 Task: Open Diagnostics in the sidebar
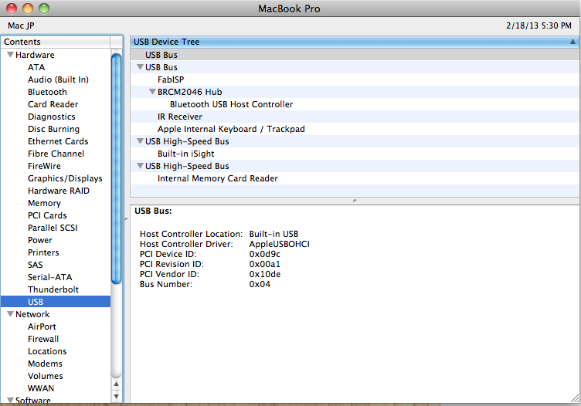coord(52,117)
